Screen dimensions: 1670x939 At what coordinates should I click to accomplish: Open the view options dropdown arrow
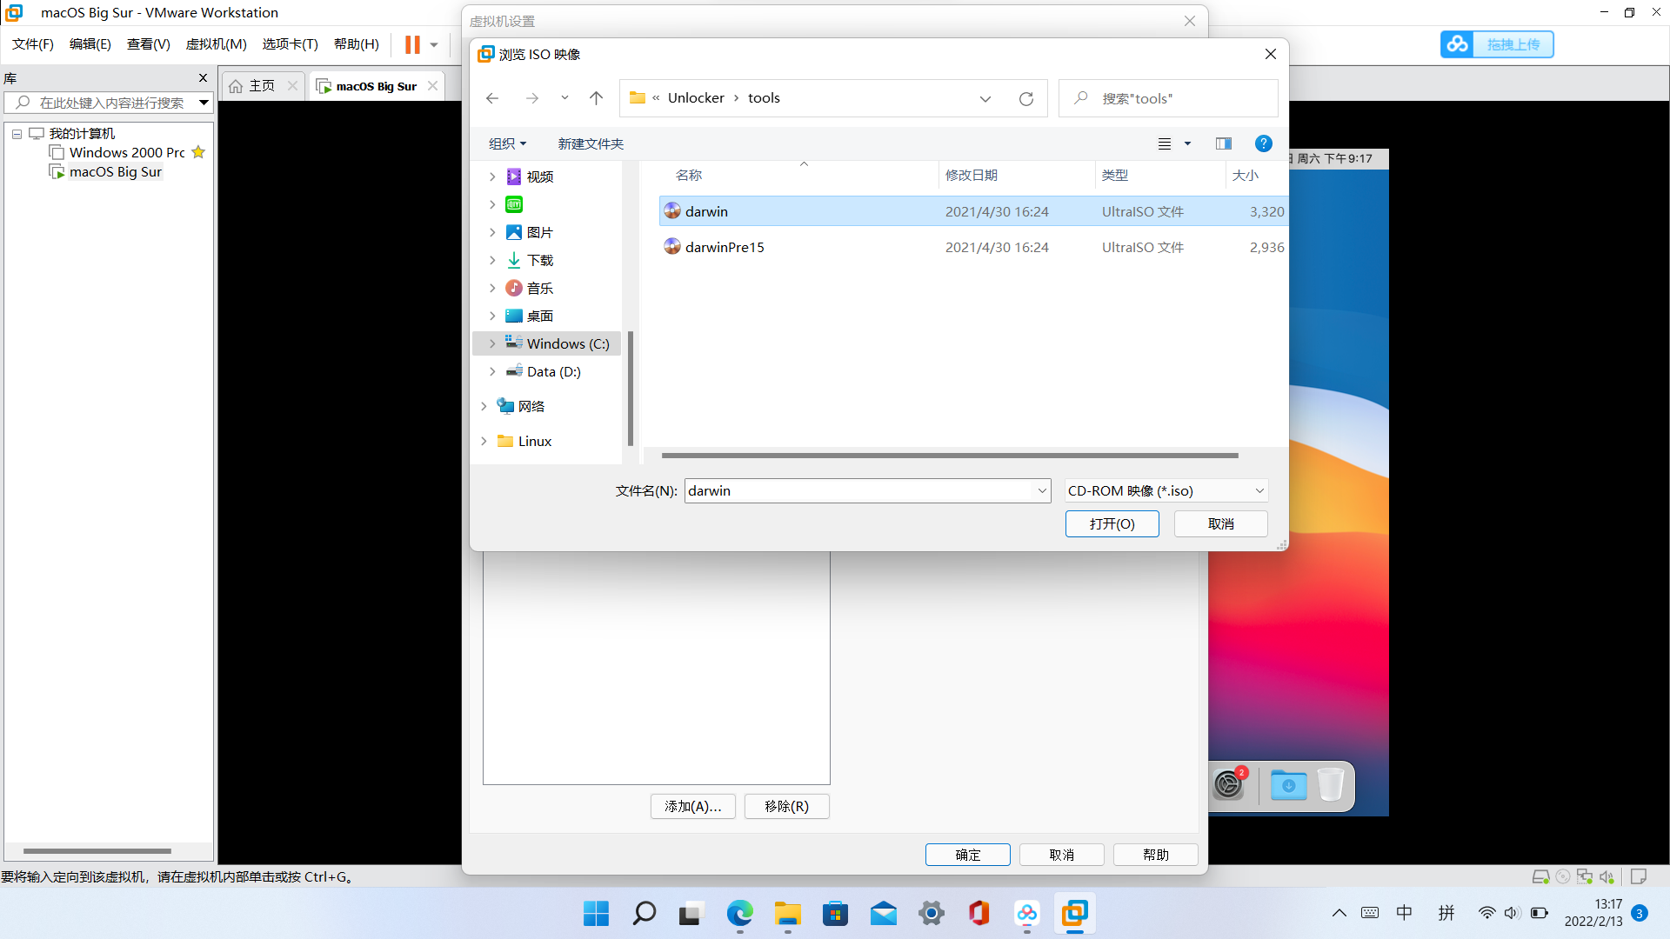click(x=1187, y=143)
